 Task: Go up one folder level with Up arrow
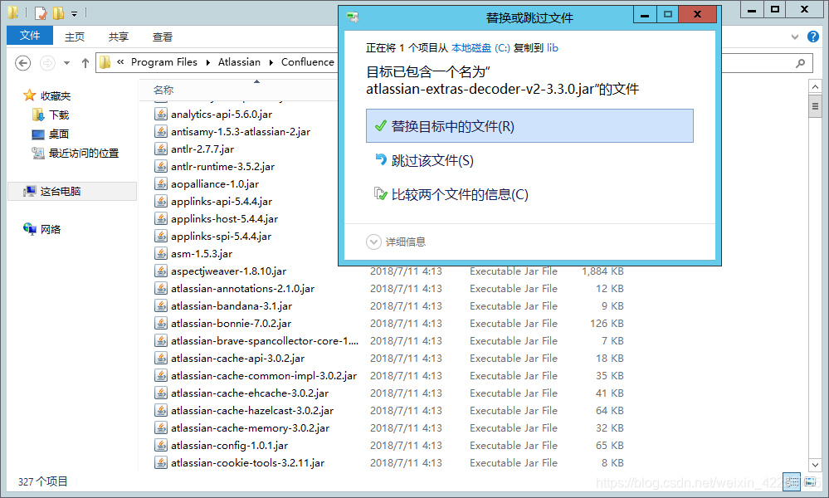(x=85, y=63)
